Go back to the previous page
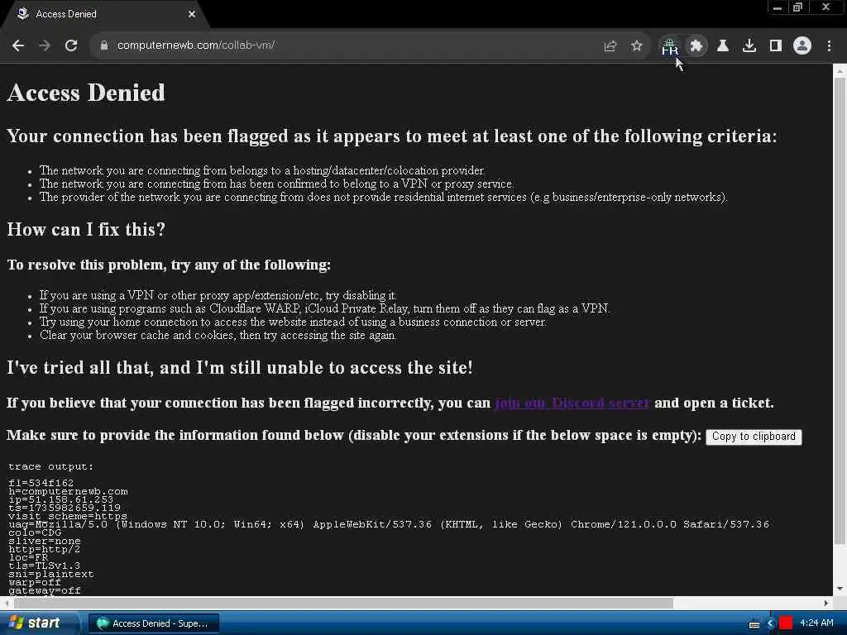Screen dimensions: 847x635 point(18,46)
